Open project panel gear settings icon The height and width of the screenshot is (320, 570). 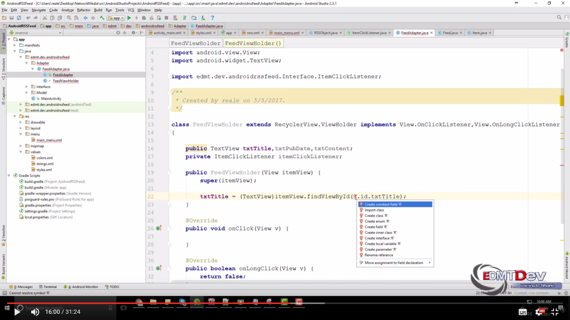pyautogui.click(x=133, y=33)
